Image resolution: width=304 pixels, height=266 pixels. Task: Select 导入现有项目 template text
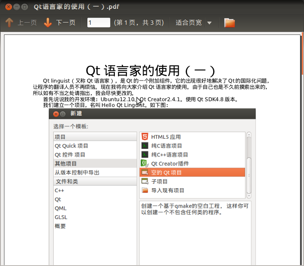168,190
